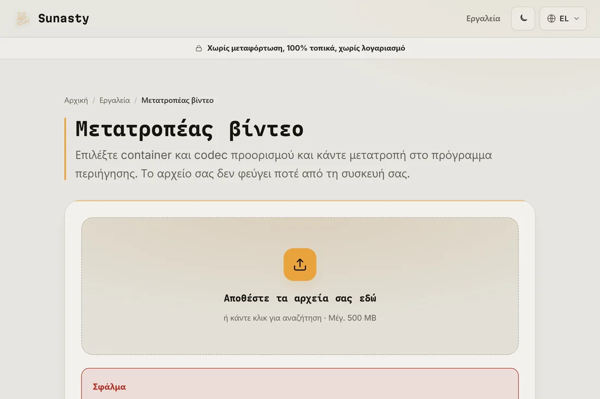This screenshot has width=600, height=399.
Task: Click the Σφάλμα error heading
Action: [109, 387]
